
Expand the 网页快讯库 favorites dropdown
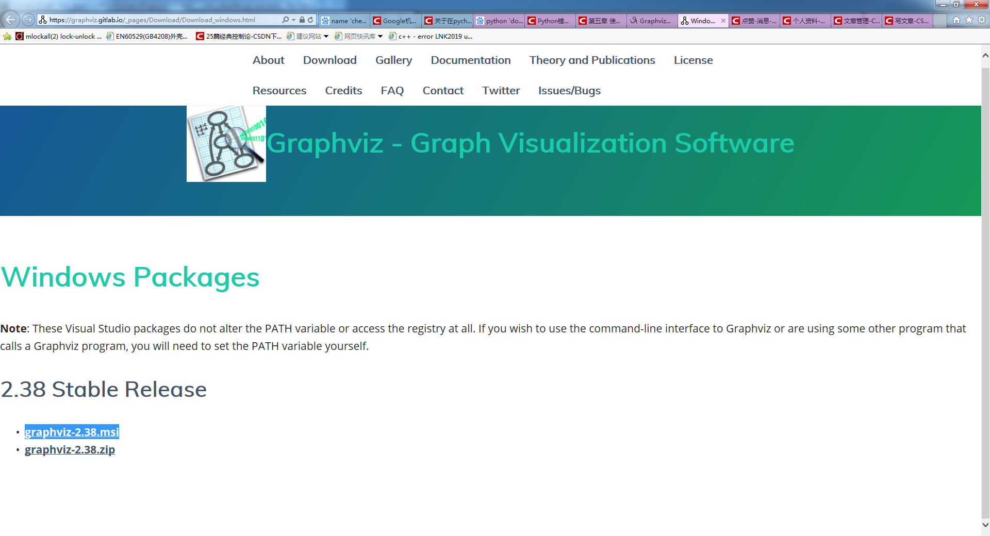point(380,36)
